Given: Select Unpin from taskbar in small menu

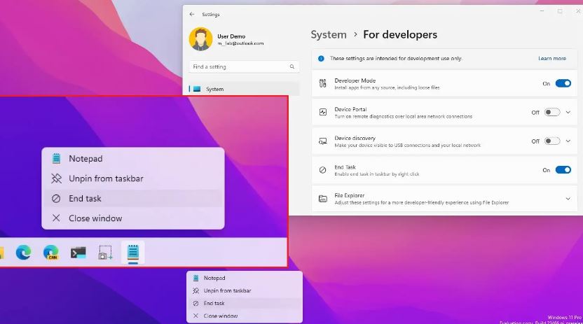Looking at the screenshot, I should [245, 290].
